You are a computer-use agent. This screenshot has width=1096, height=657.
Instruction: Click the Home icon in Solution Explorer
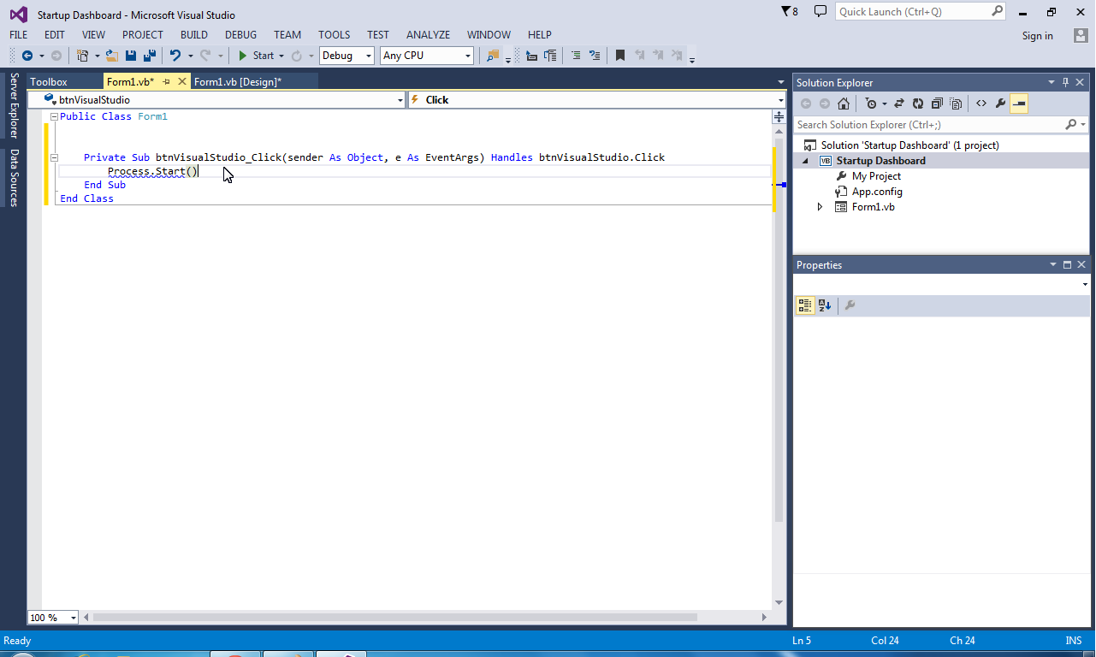point(844,104)
